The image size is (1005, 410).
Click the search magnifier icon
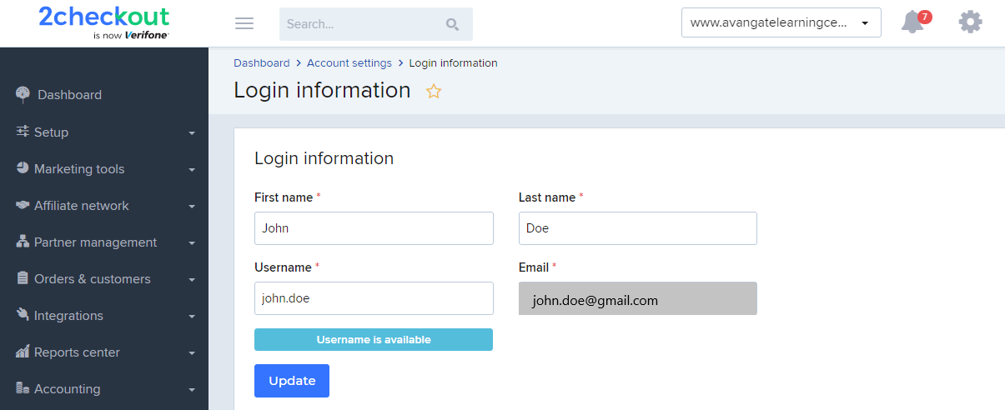[453, 24]
